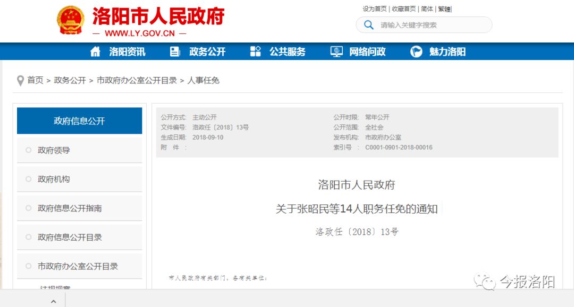Select the 政府领导 circle bullet
Image resolution: width=574 pixels, height=307 pixels.
(x=28, y=150)
